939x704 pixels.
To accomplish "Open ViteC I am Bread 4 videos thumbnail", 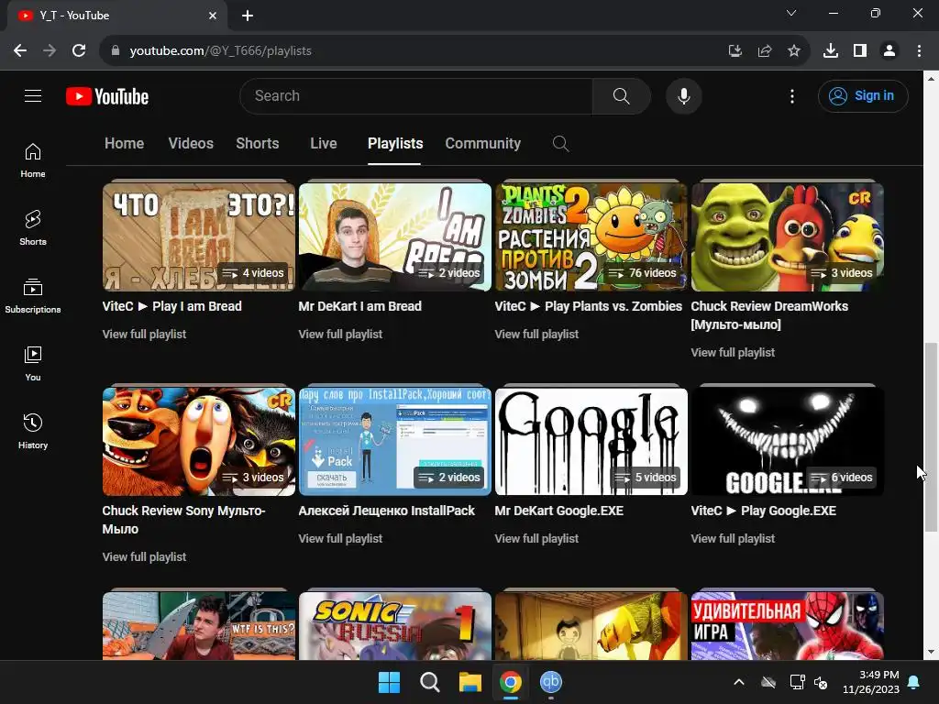I will coord(199,236).
